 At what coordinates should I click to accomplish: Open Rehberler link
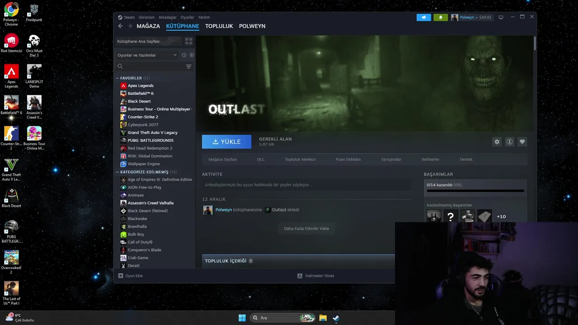point(430,159)
